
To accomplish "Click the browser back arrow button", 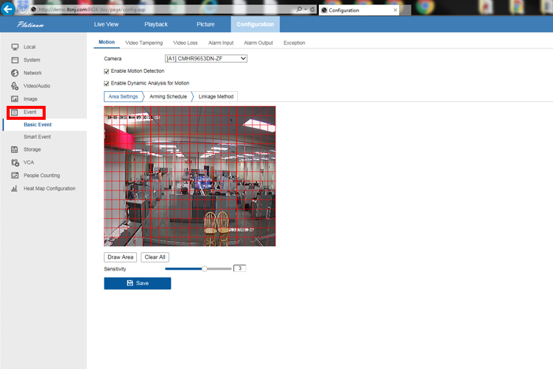I will [9, 9].
